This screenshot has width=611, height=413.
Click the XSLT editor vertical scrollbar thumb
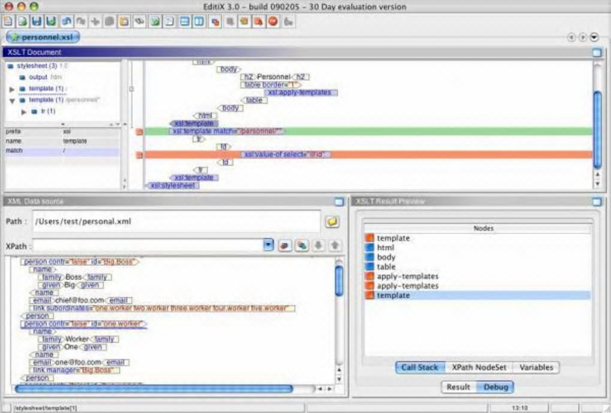(597, 130)
